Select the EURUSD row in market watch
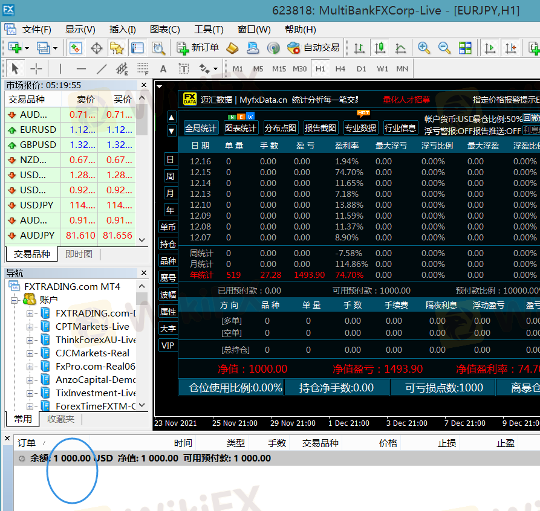Viewport: 540px width, 511px height. point(37,129)
